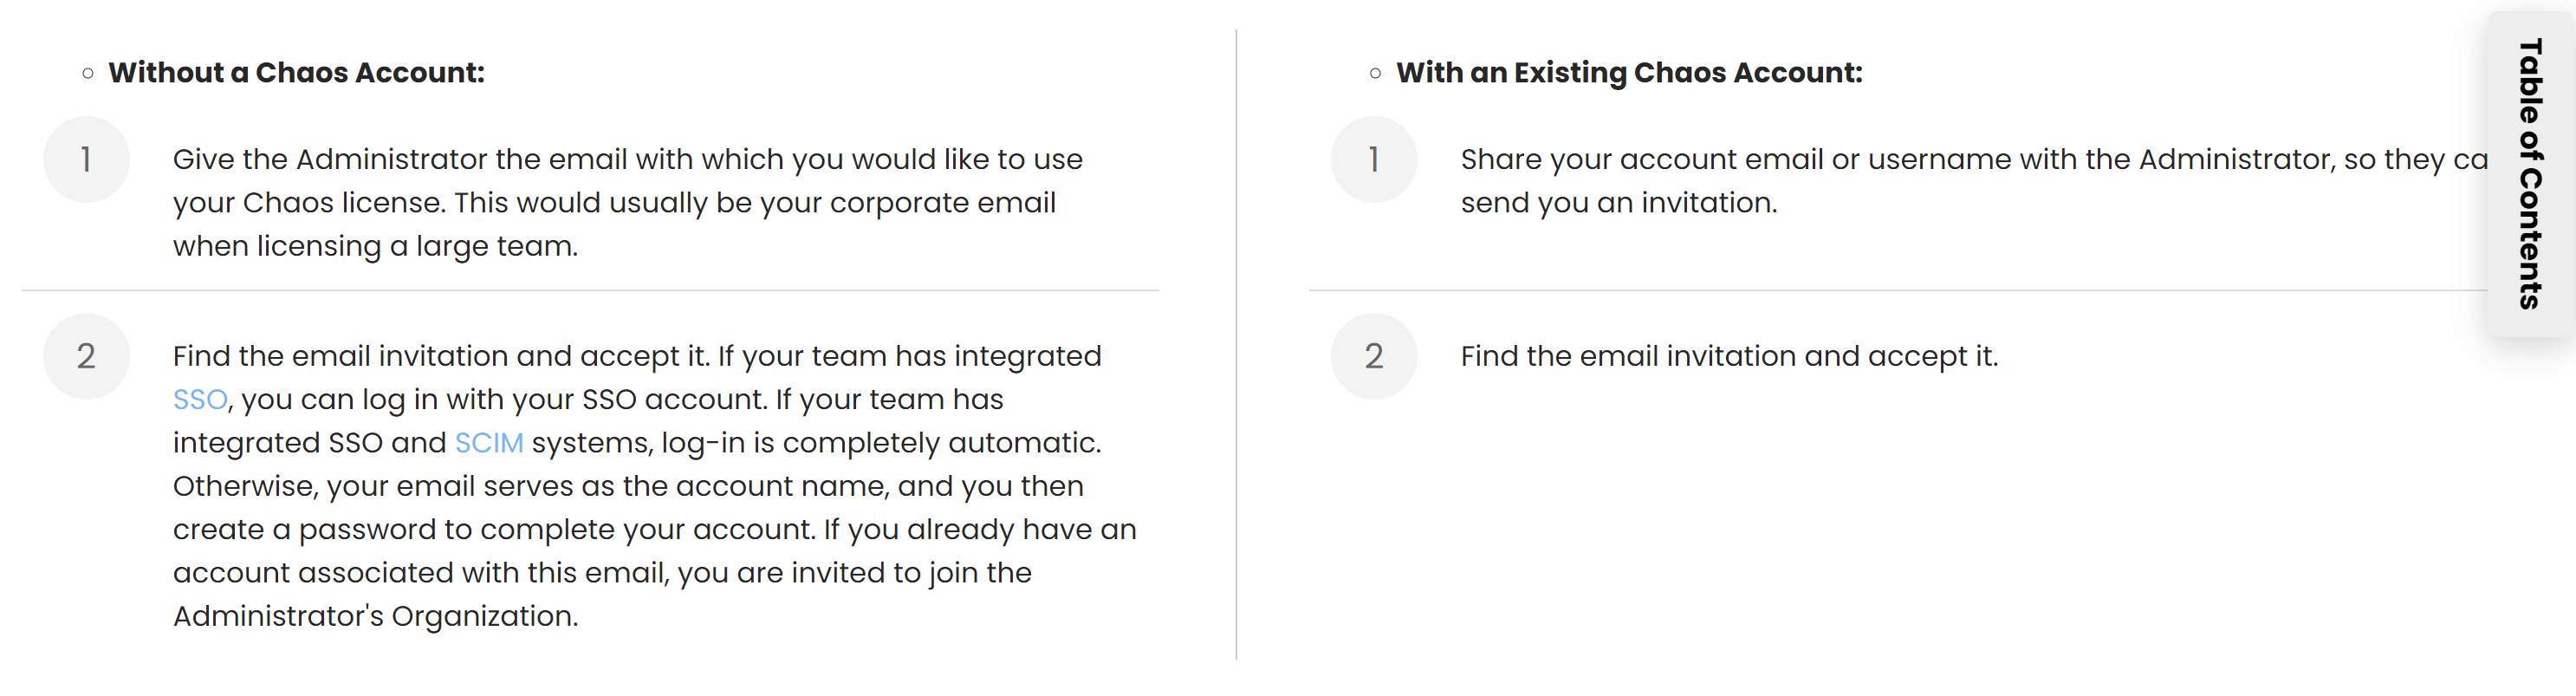Click the phrase "Administrator's Organization."

coord(375,616)
